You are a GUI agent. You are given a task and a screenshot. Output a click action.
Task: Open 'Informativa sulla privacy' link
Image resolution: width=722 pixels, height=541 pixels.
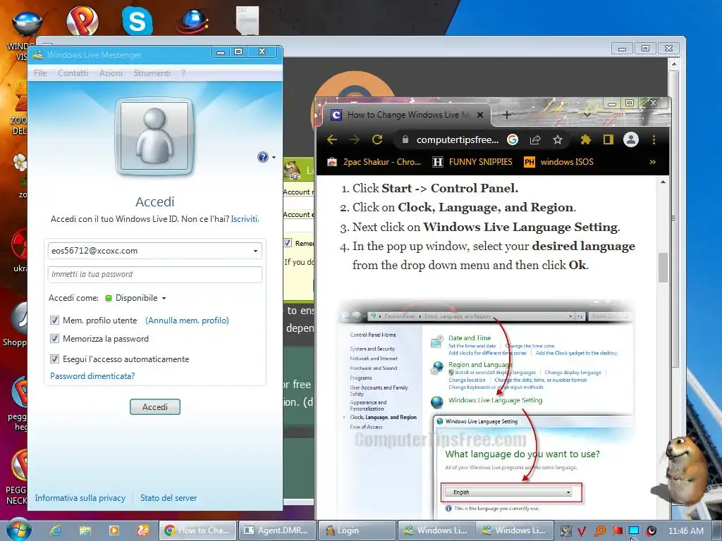pyautogui.click(x=80, y=498)
